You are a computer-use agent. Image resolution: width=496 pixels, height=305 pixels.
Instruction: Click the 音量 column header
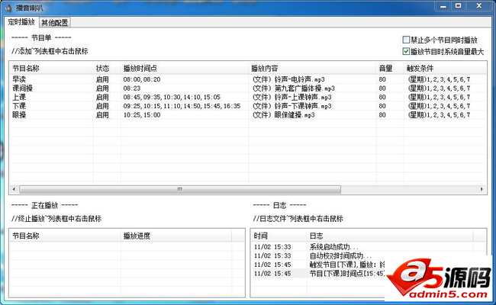click(x=390, y=69)
